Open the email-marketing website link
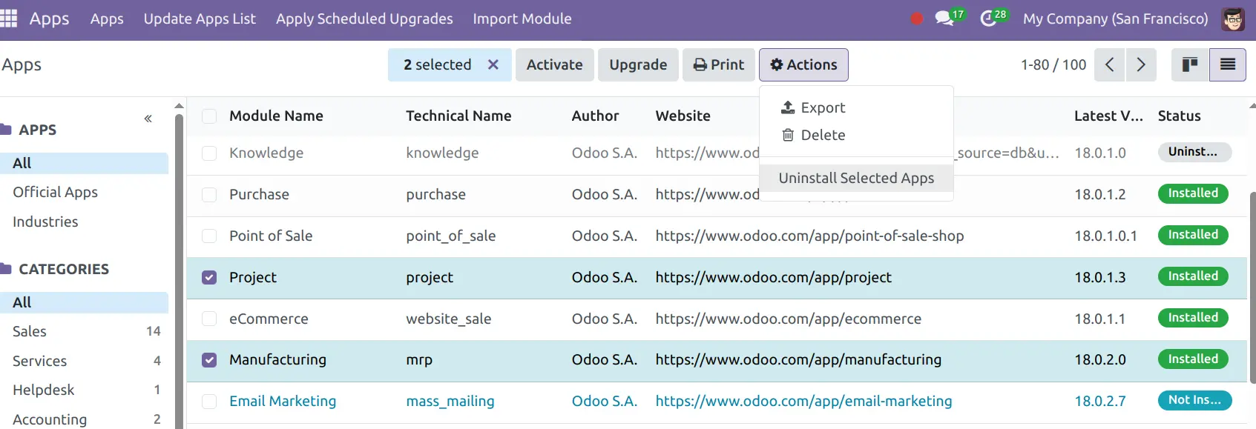Viewport: 1256px width, 429px height. (803, 401)
